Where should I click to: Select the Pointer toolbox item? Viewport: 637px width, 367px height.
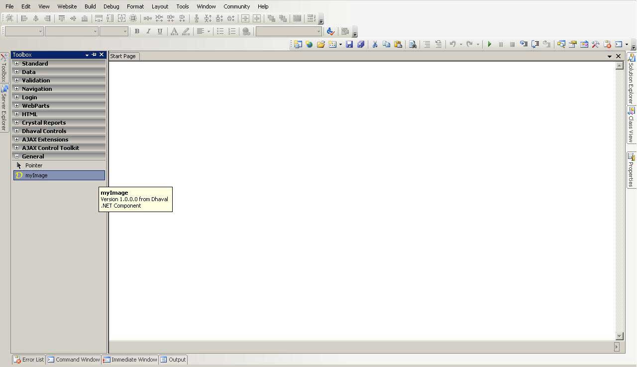(59, 165)
